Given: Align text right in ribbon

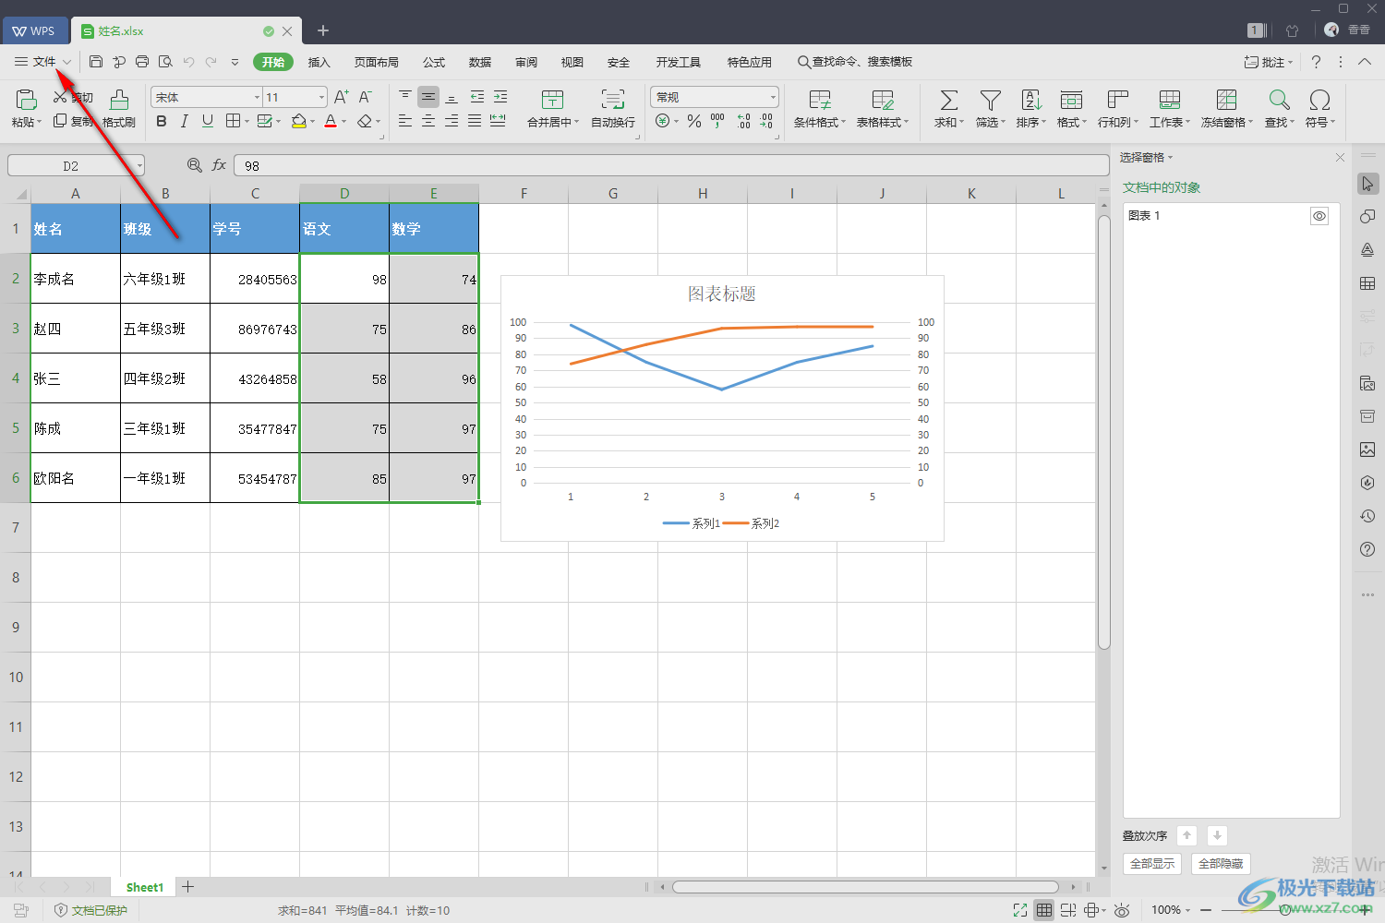Looking at the screenshot, I should tap(452, 121).
